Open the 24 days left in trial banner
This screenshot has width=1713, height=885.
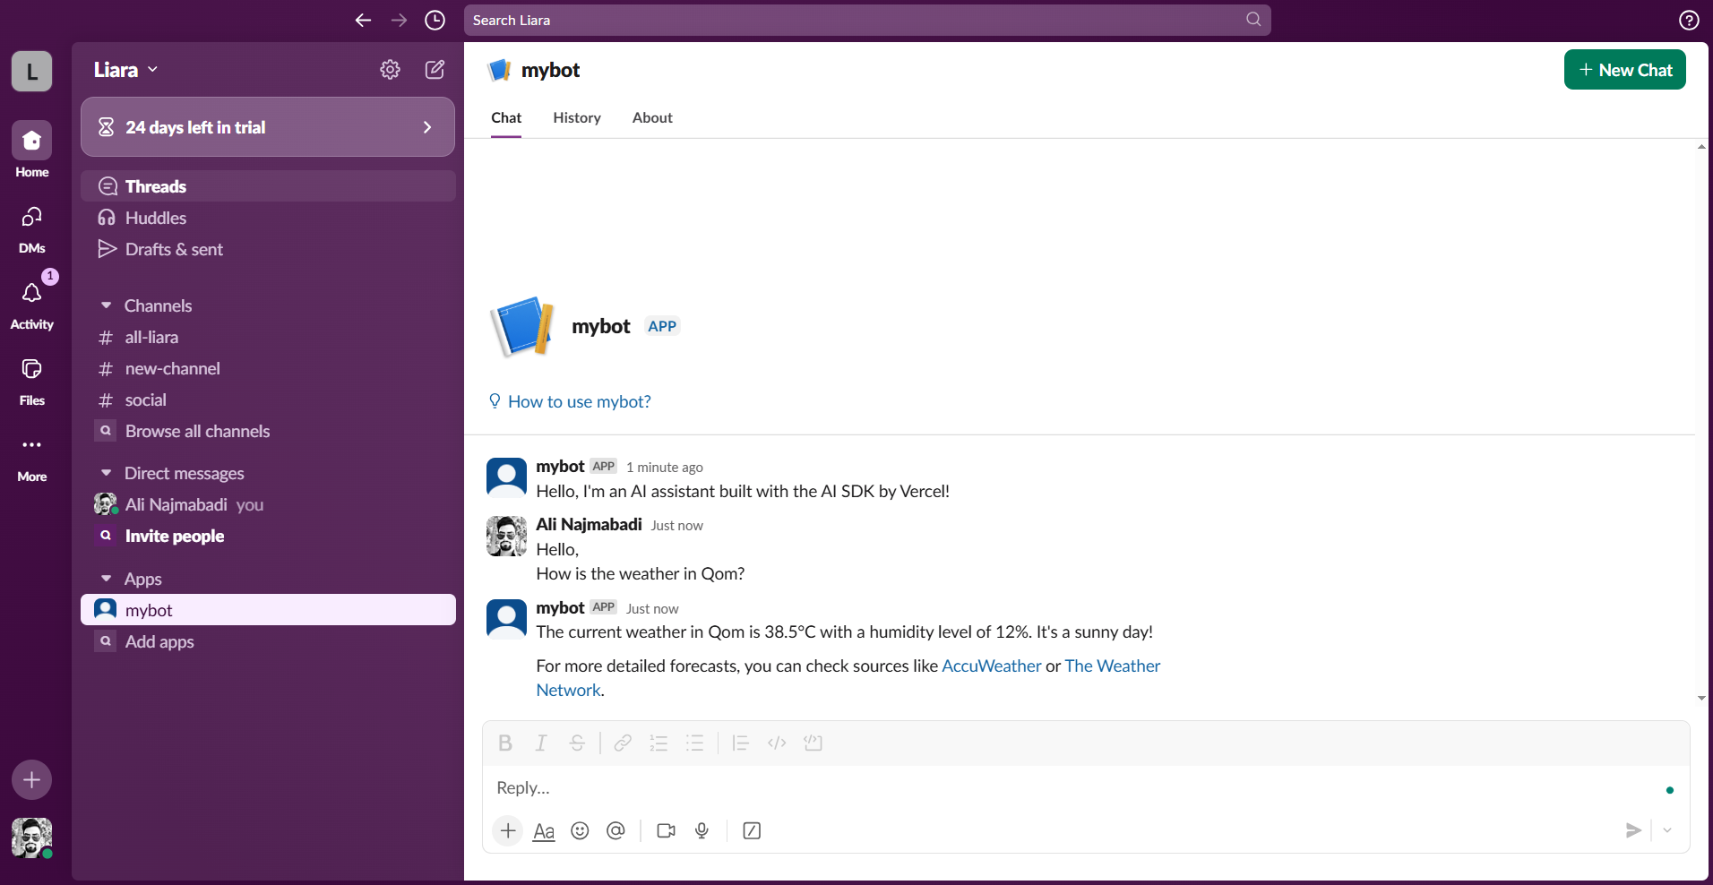[x=268, y=127]
